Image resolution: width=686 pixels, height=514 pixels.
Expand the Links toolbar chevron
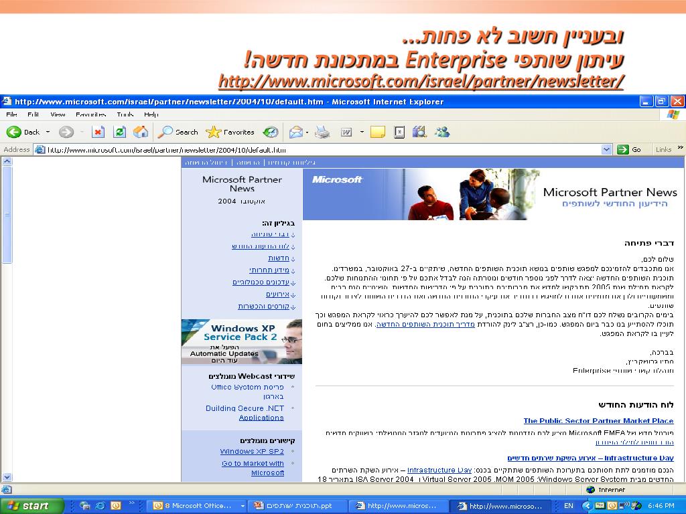(681, 148)
